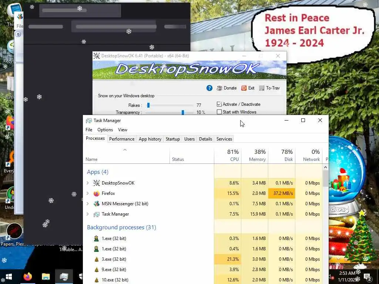Click the snow globe days countdown gadget
This screenshot has width=379, height=284.
(x=346, y=176)
